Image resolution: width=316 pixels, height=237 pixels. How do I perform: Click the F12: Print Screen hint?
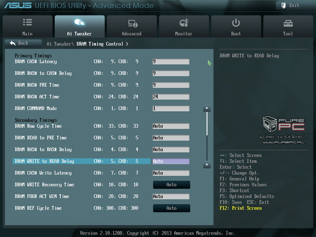(241, 208)
